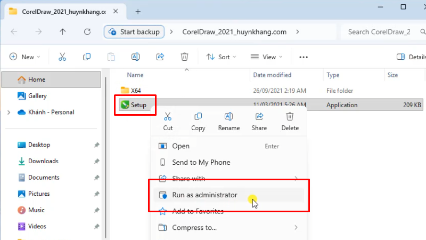
Task: Choose Share in the context menu
Action: (x=259, y=122)
